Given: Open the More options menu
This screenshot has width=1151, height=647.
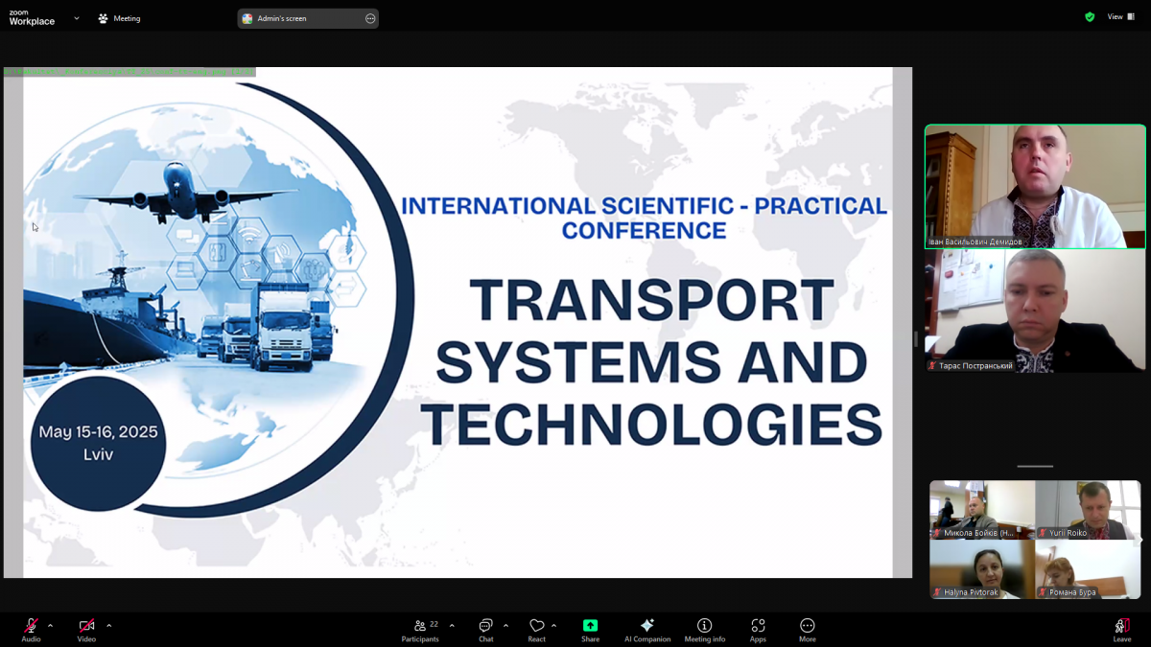Looking at the screenshot, I should coord(808,629).
